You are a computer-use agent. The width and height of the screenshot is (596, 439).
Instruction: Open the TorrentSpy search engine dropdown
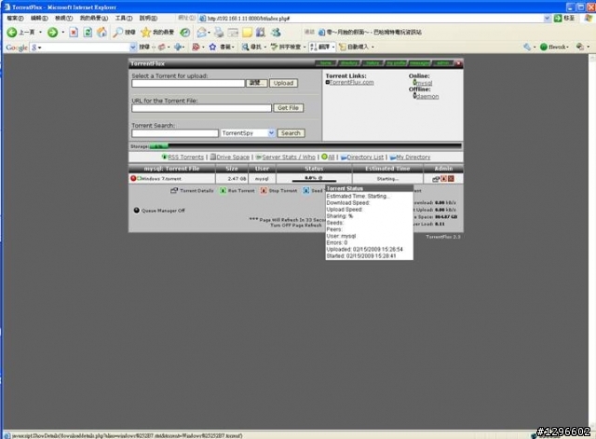click(x=271, y=132)
